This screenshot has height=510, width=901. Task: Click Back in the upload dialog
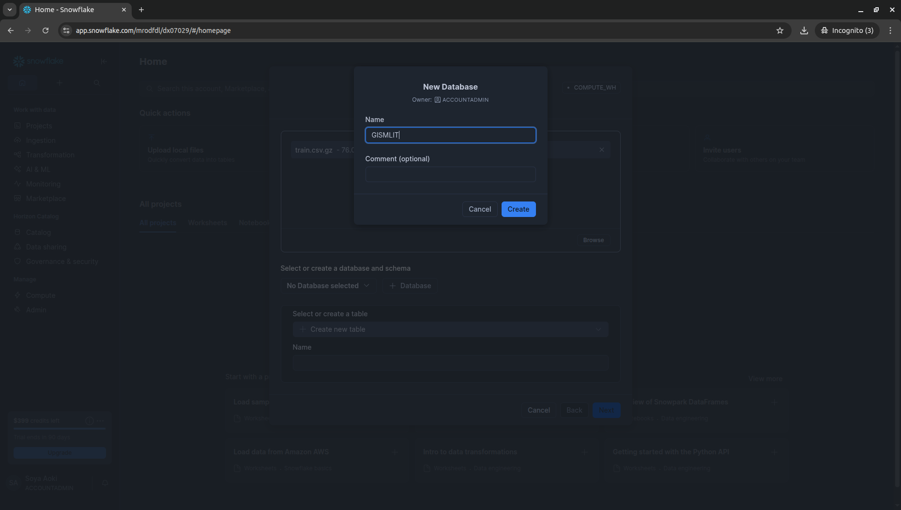point(574,410)
